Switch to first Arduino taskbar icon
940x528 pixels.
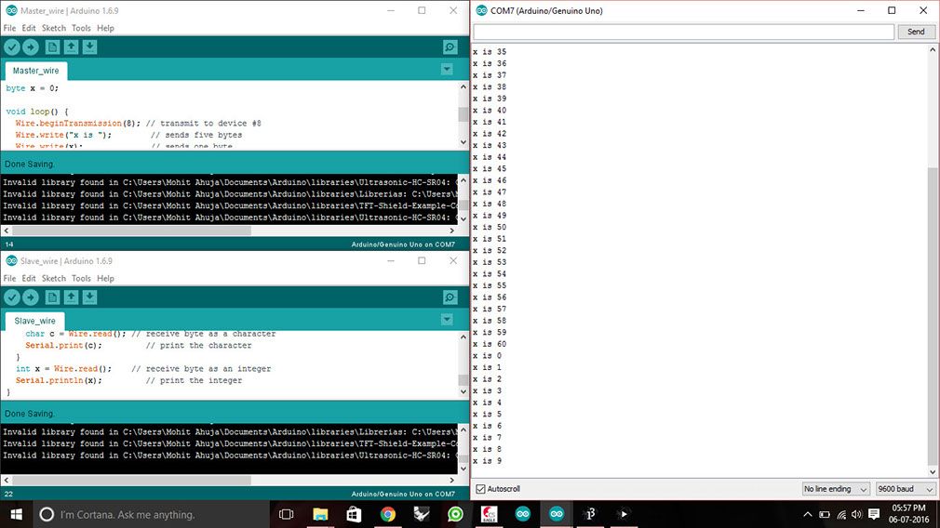click(523, 514)
